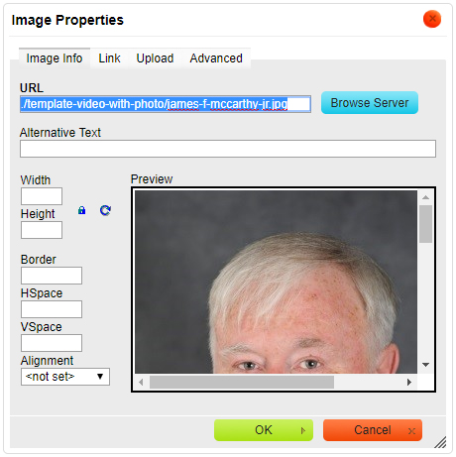Select the Image Info tab
The width and height of the screenshot is (456, 457).
pyautogui.click(x=55, y=58)
